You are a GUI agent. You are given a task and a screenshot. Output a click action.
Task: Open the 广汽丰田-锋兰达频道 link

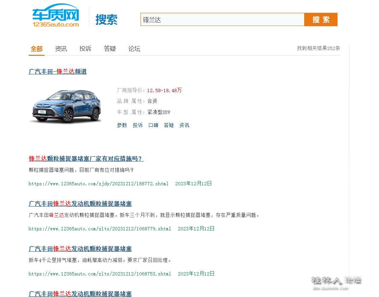tap(58, 71)
